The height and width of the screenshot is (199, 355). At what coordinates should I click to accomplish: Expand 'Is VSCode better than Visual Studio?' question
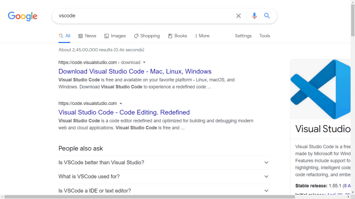(164, 162)
